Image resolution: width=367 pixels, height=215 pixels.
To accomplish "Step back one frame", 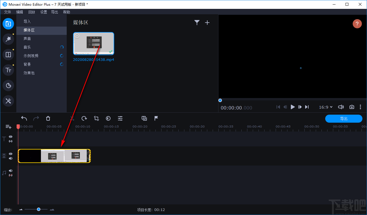I will (285, 107).
